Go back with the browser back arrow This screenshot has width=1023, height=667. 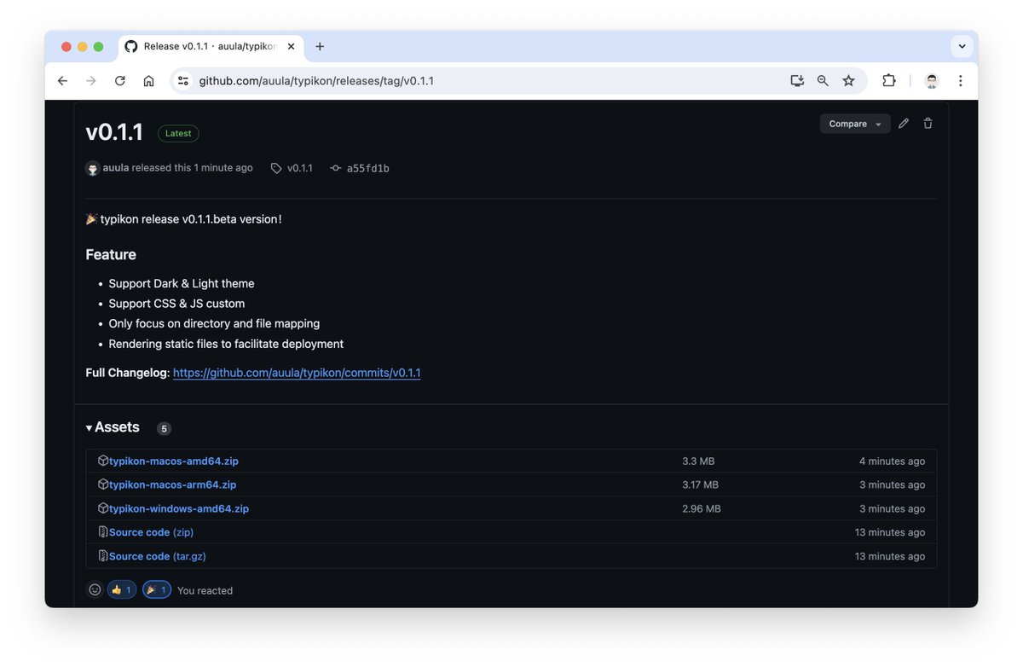pyautogui.click(x=62, y=81)
